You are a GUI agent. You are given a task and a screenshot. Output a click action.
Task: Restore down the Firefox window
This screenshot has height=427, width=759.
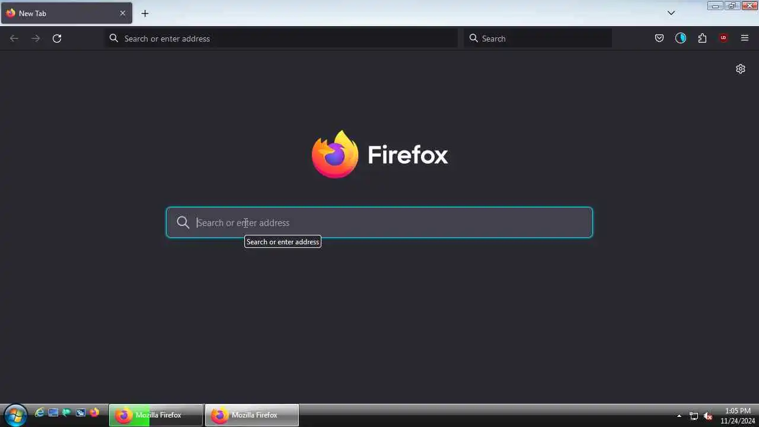(x=732, y=5)
